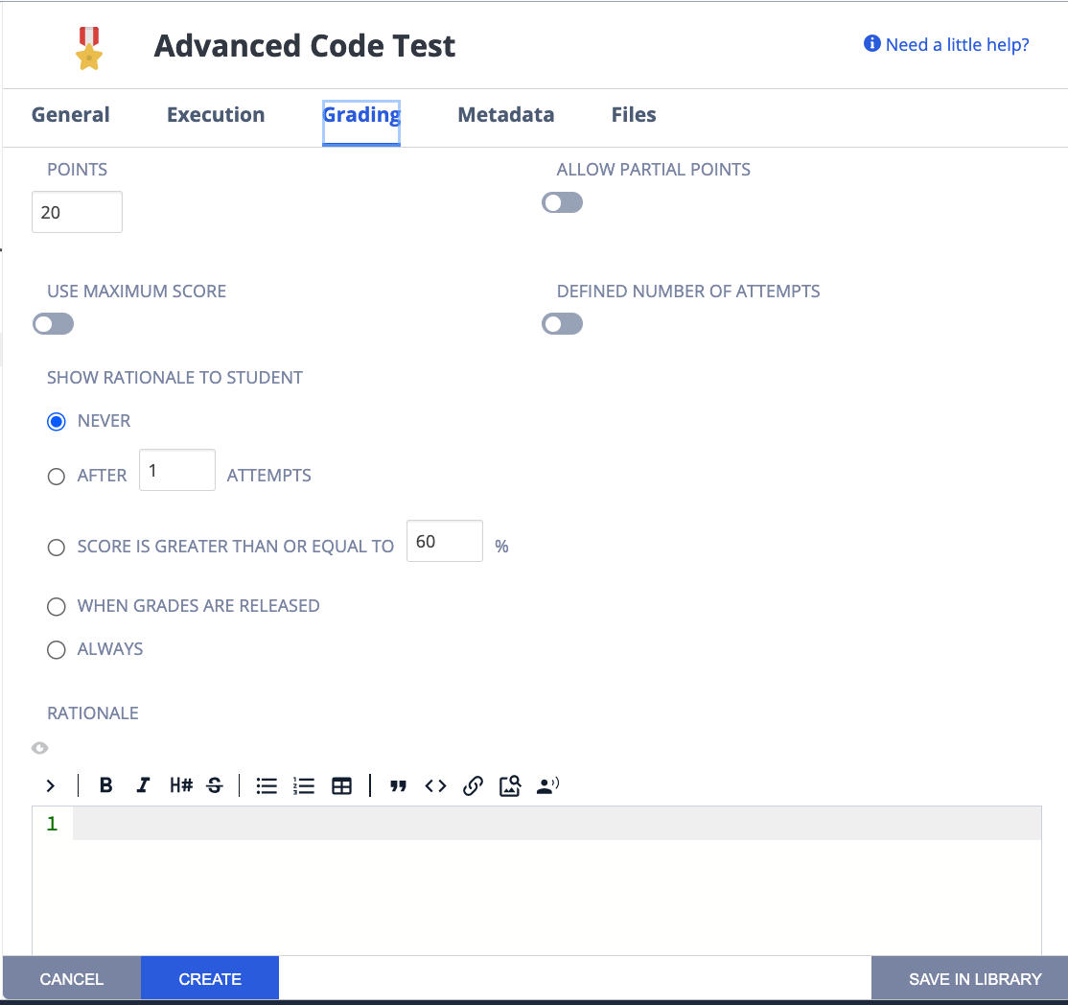The width and height of the screenshot is (1068, 1005).
Task: Expand the rationale toolbar chevron
Action: pyautogui.click(x=50, y=786)
